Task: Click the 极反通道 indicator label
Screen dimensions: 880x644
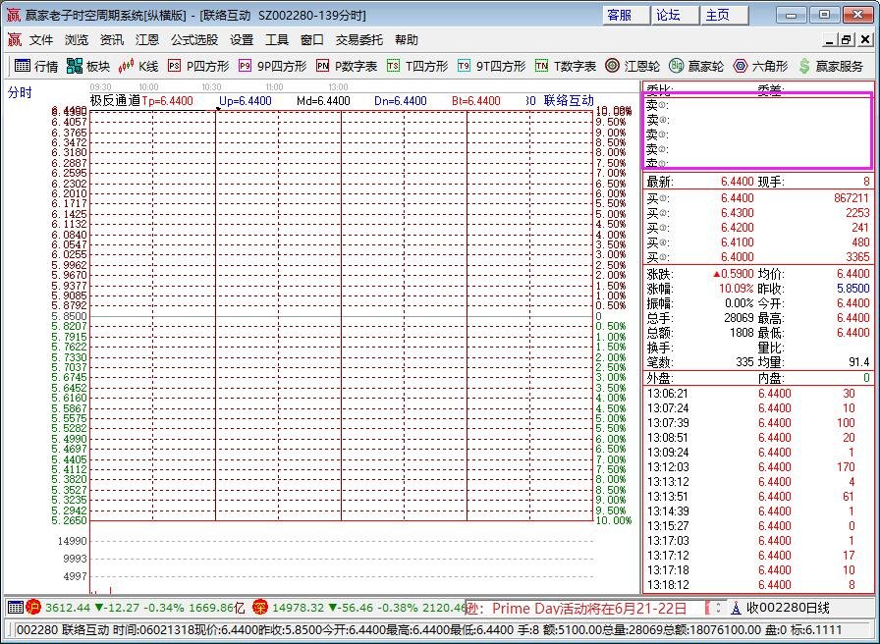Action: pyautogui.click(x=115, y=101)
